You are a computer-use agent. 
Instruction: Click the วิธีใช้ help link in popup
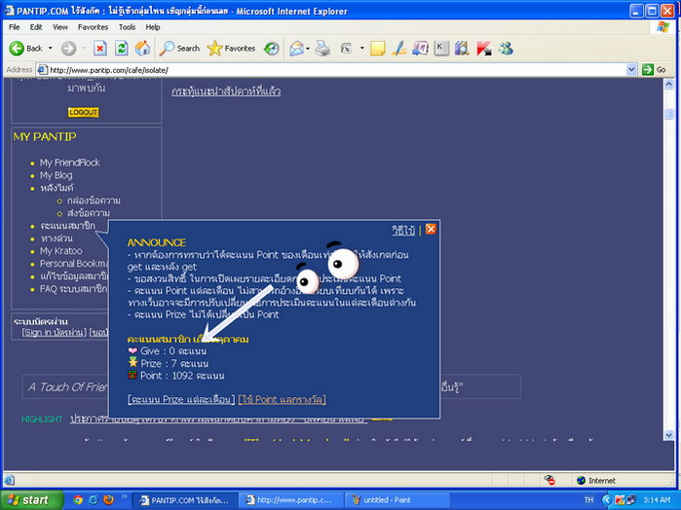pos(403,230)
